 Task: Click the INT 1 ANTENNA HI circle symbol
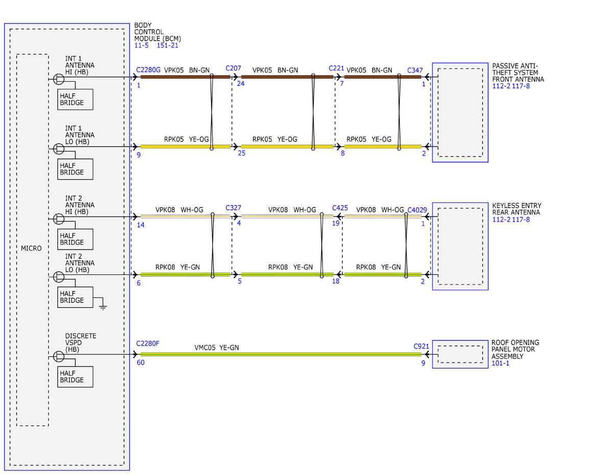tap(59, 79)
